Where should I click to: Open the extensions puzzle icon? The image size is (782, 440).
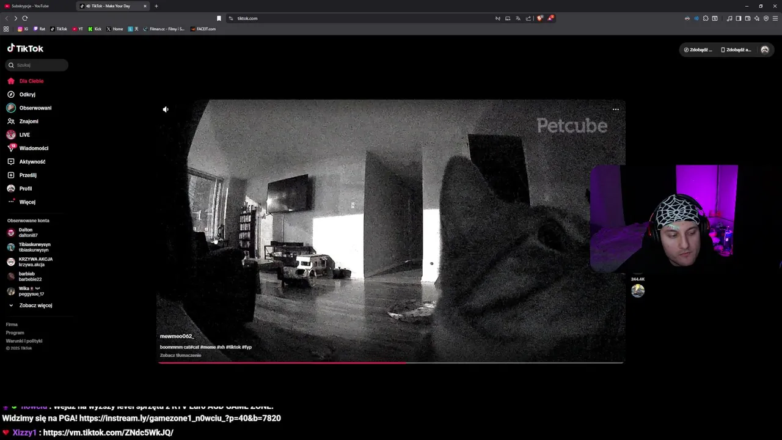[x=706, y=18]
